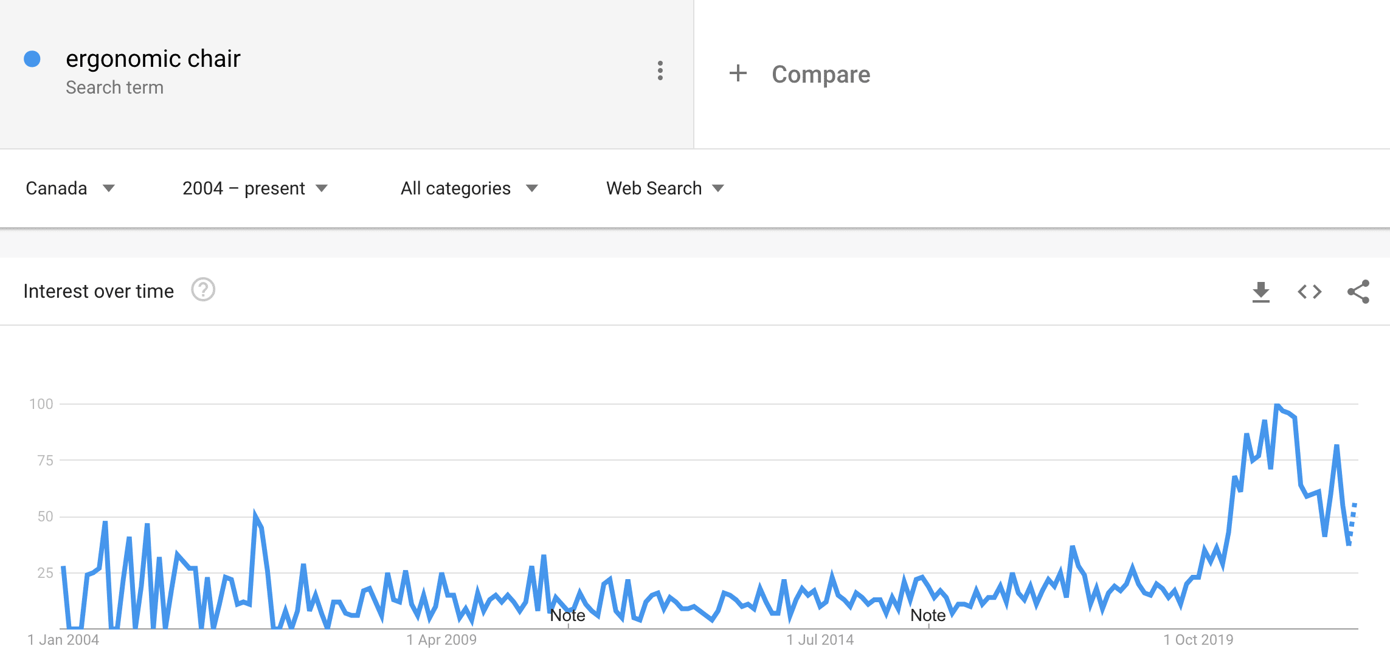This screenshot has width=1390, height=666.
Task: Click the 1 Jan 2004 axis label
Action: tap(63, 640)
